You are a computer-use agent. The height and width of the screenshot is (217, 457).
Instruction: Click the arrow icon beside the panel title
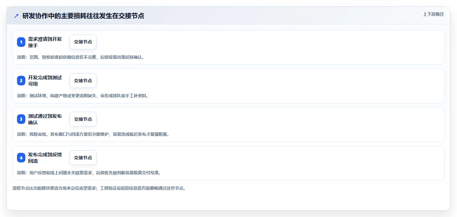pyautogui.click(x=16, y=16)
